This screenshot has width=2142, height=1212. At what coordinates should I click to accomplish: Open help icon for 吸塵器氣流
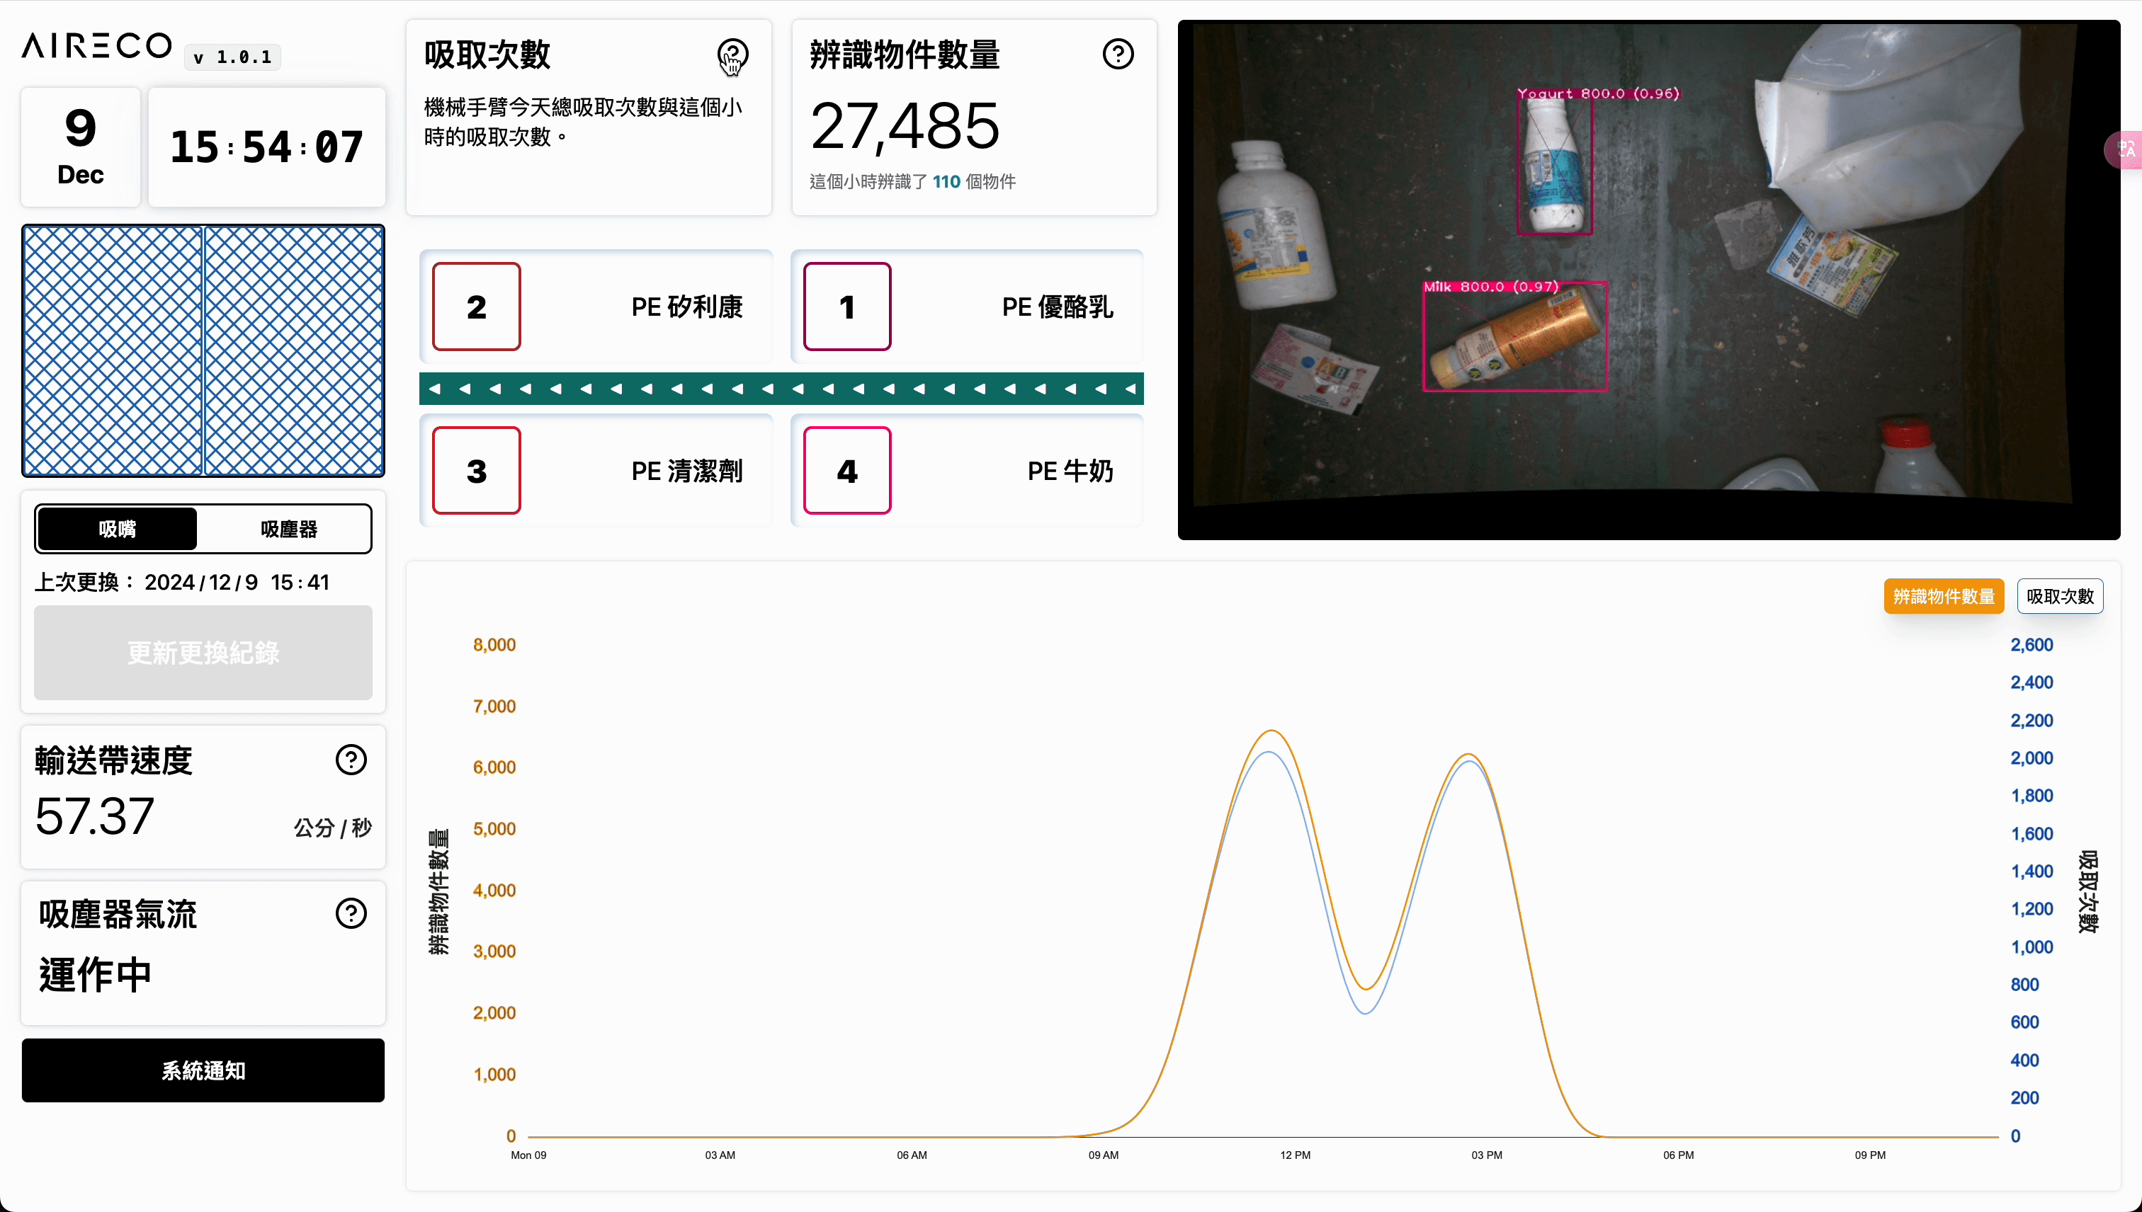pyautogui.click(x=351, y=913)
